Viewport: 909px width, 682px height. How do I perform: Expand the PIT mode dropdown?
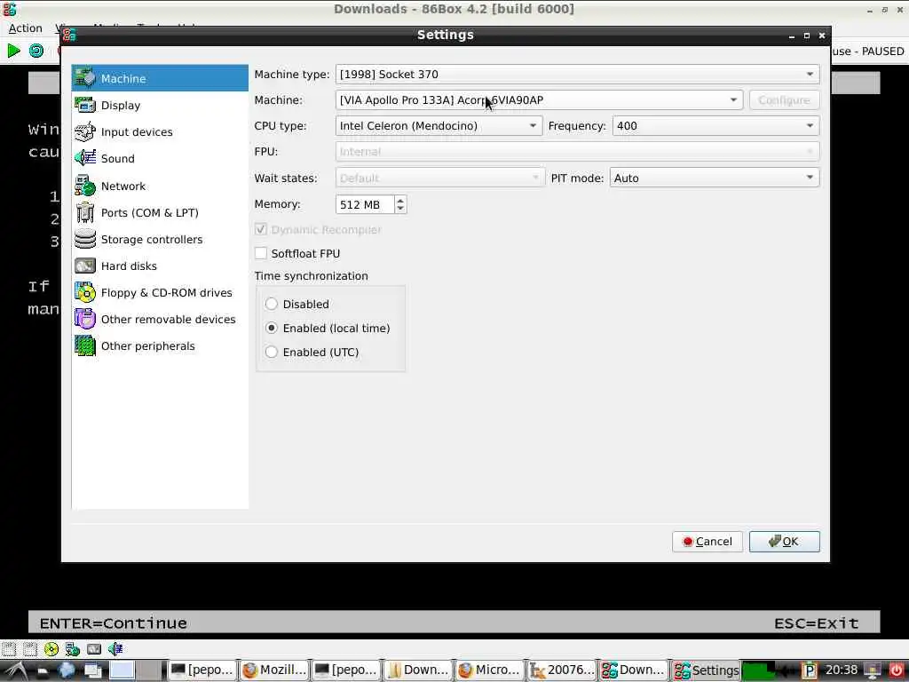pos(715,178)
